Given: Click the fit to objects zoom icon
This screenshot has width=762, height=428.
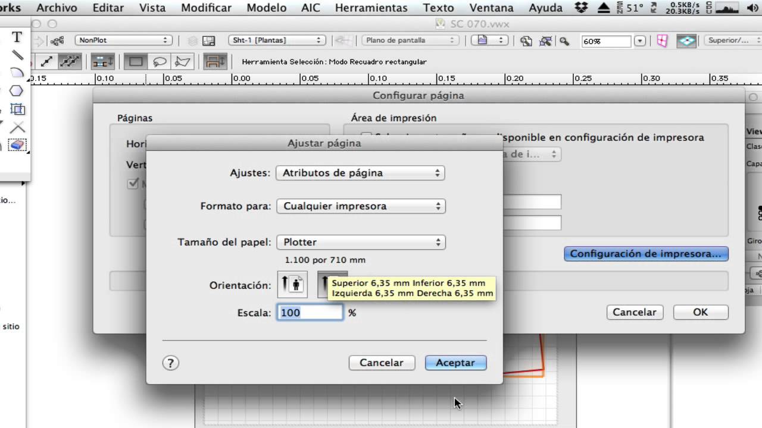Looking at the screenshot, I should [x=545, y=41].
